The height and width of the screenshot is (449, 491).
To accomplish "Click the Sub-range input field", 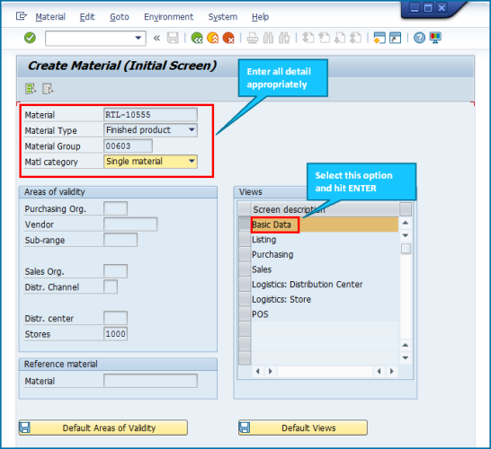I will [x=121, y=240].
